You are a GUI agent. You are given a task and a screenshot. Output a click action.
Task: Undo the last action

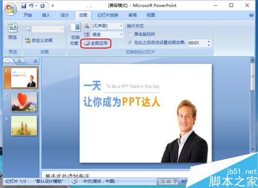(31, 6)
